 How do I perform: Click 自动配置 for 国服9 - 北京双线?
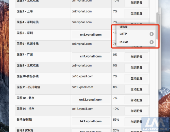coord(136,68)
